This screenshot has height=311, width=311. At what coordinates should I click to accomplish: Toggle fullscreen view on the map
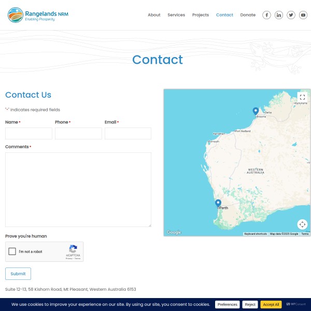click(x=302, y=97)
